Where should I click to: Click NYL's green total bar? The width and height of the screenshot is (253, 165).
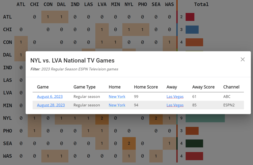tap(205, 118)
